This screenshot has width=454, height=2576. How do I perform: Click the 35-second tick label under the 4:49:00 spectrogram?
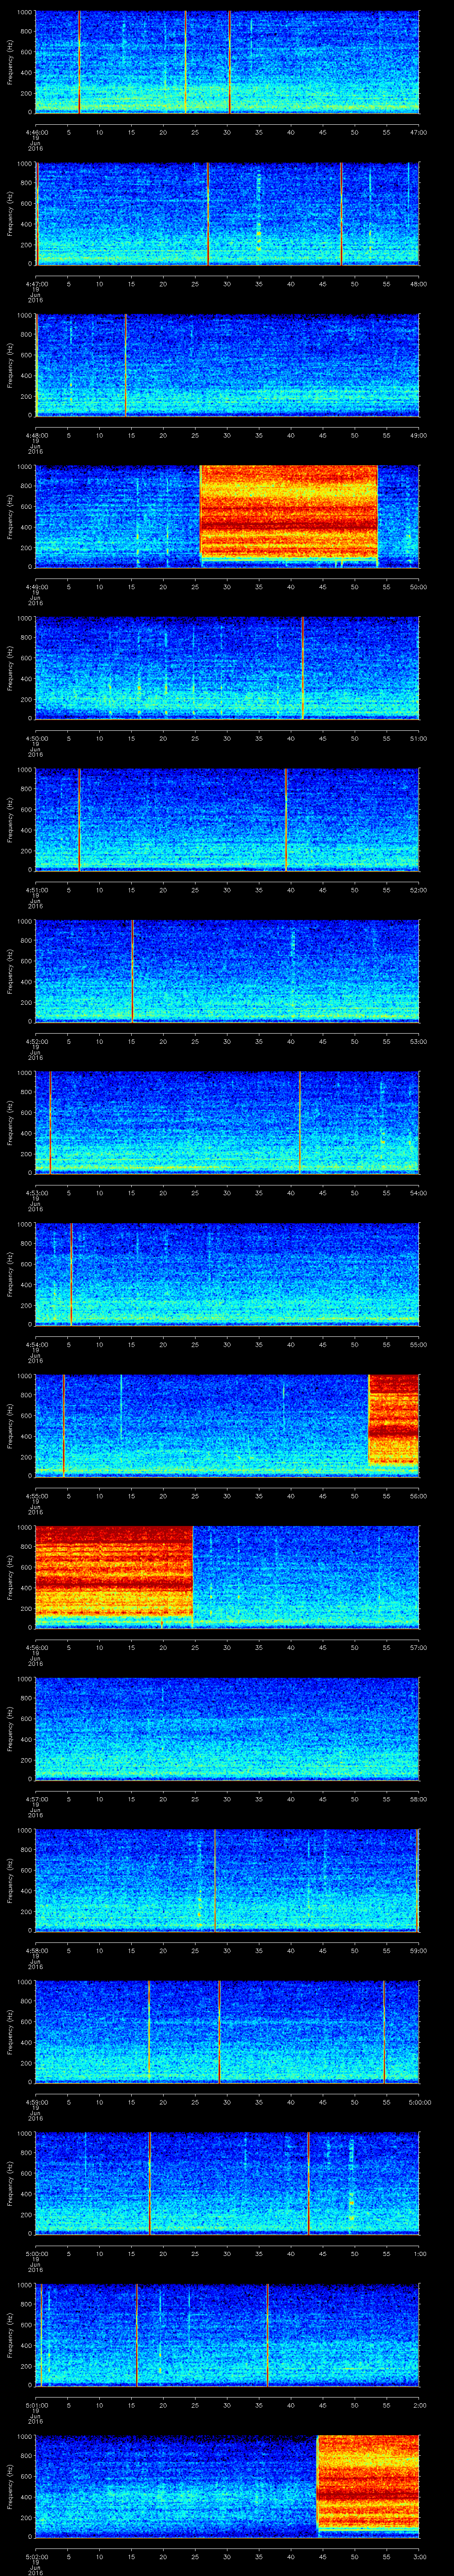pyautogui.click(x=258, y=586)
